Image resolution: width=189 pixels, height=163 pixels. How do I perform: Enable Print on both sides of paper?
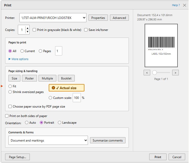pyautogui.click(x=7, y=116)
